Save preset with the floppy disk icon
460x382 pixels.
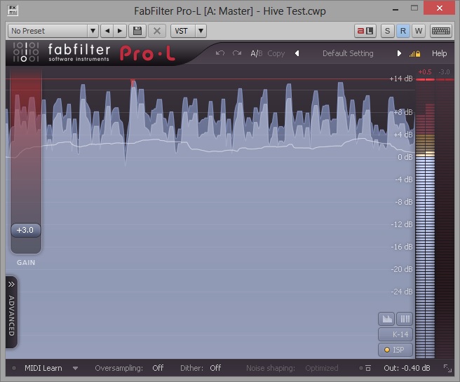point(137,31)
